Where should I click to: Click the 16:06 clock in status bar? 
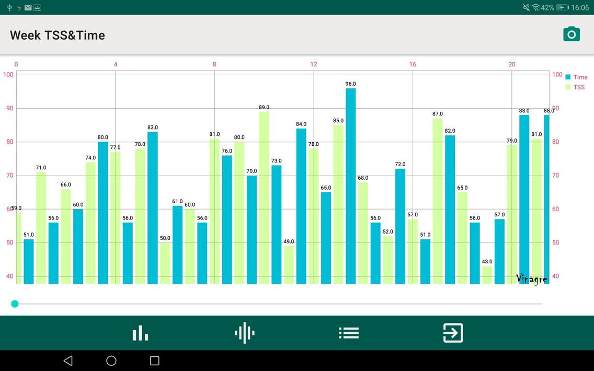pyautogui.click(x=580, y=7)
